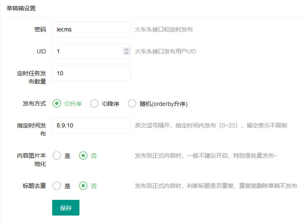Enable 内容图片本地化 by selecting 是
This screenshot has width=305, height=223.
pyautogui.click(x=57, y=156)
